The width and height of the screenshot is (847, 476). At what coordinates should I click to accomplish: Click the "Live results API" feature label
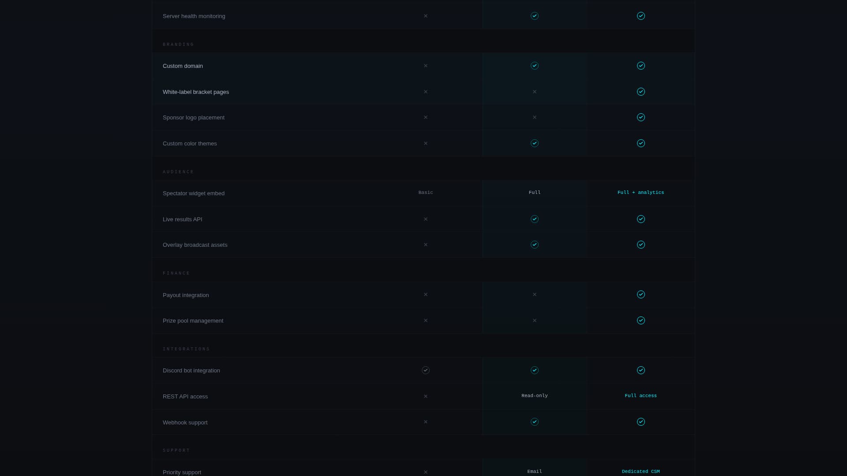(183, 219)
